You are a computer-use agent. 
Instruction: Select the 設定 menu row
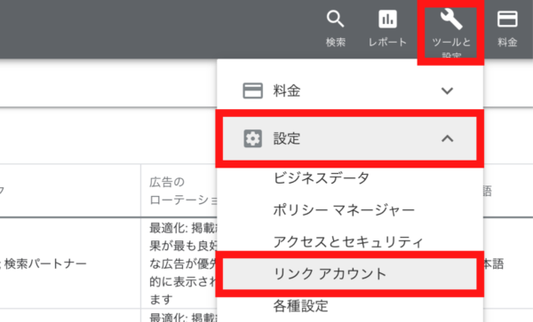point(350,138)
